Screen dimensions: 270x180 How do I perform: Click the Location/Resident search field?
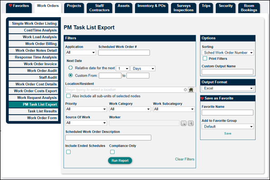[x=124, y=90]
